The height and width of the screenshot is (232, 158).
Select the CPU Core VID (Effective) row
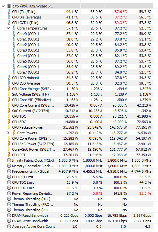click(x=76, y=100)
